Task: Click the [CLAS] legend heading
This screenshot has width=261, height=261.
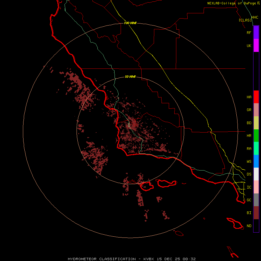Action: 245,20
